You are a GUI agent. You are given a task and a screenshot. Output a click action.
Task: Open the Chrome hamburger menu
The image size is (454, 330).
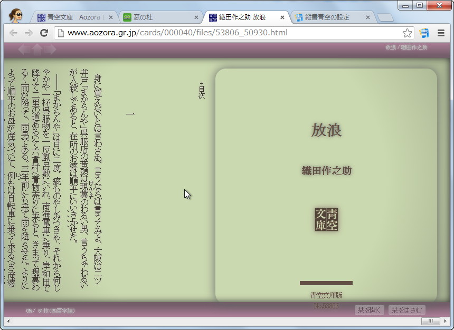click(441, 33)
